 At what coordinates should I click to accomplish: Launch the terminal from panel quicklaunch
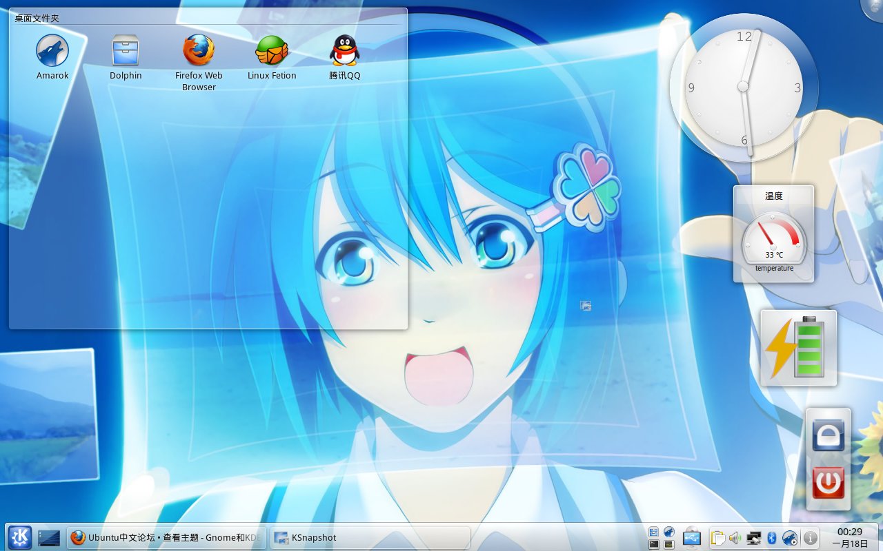(653, 544)
